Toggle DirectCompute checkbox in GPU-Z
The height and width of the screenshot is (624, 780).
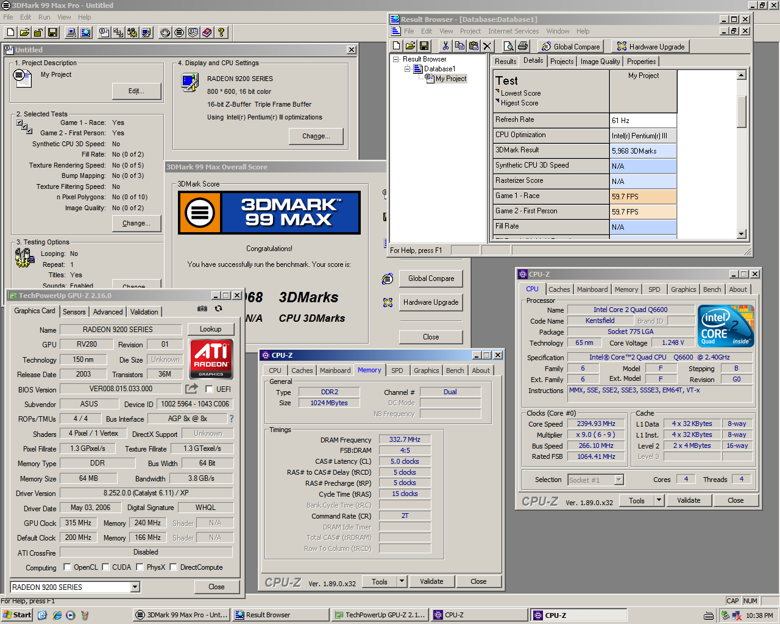[174, 567]
